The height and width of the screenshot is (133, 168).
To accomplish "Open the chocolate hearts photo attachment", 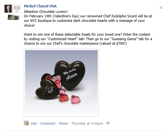I will pos(61,83).
